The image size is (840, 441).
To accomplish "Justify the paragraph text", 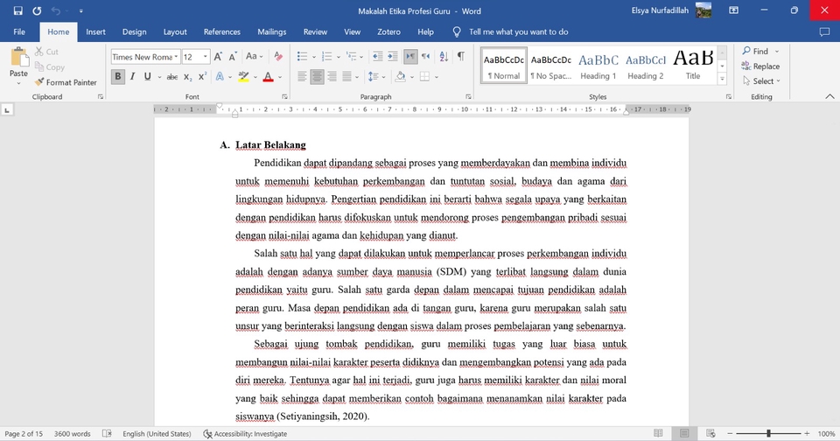I will [x=347, y=77].
